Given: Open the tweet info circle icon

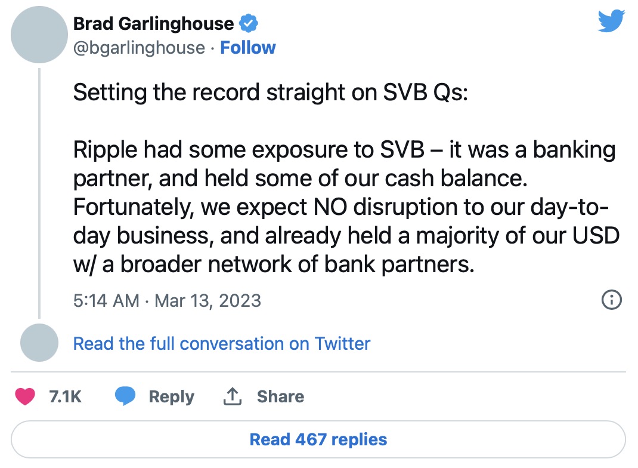Looking at the screenshot, I should click(x=612, y=300).
